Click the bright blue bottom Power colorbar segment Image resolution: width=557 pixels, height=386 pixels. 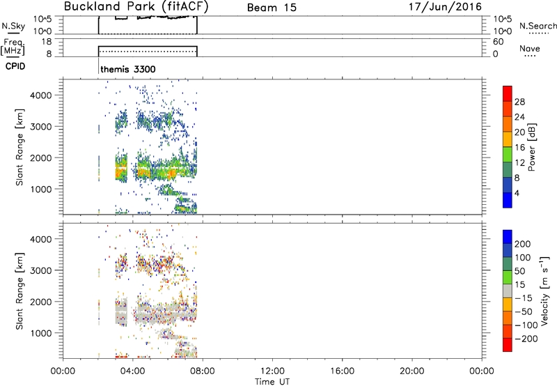click(x=508, y=200)
